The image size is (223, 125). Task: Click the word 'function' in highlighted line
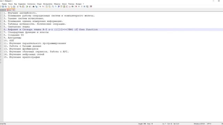[x=92, y=30]
